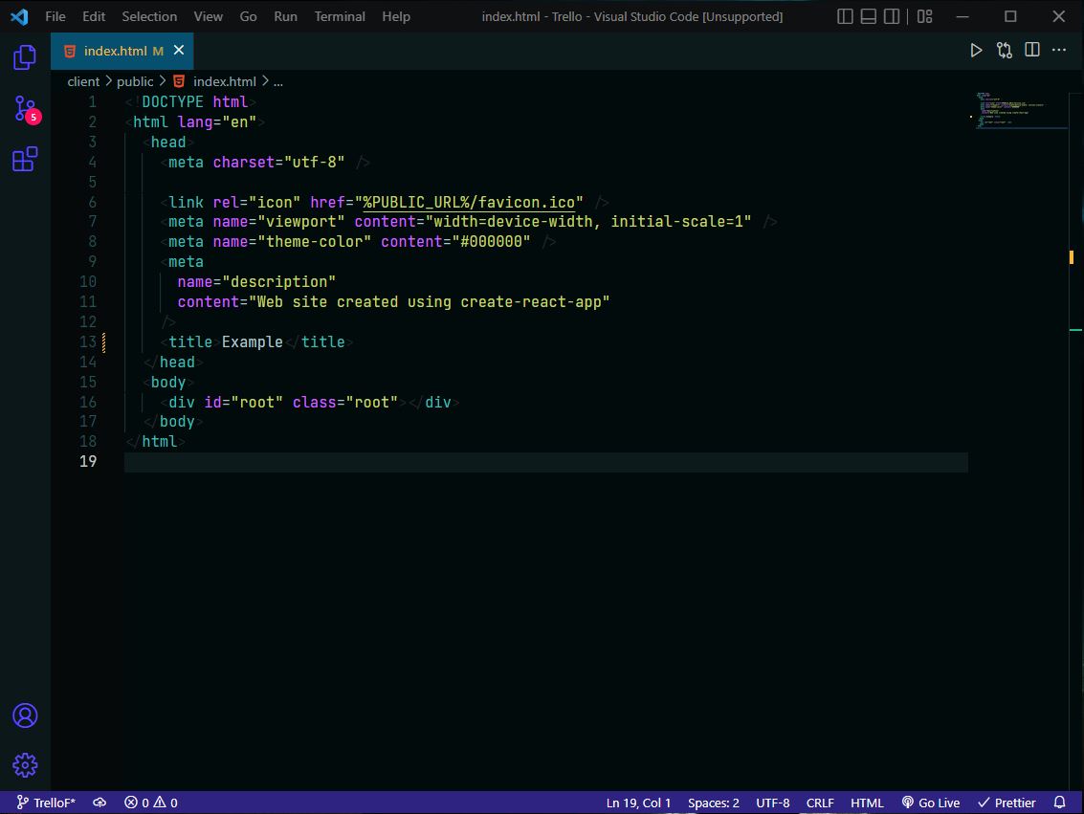
Task: Expand the breadcrumb ellipsis symbol
Action: point(277,81)
